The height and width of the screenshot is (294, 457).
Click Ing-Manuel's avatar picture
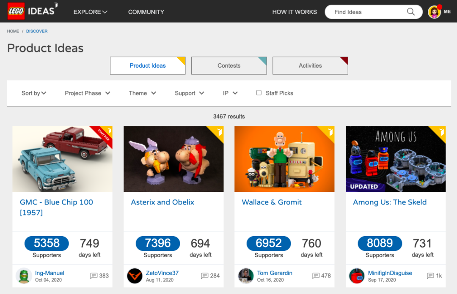pos(24,276)
